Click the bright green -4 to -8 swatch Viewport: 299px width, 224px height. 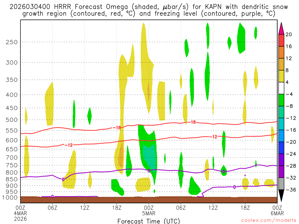281,100
